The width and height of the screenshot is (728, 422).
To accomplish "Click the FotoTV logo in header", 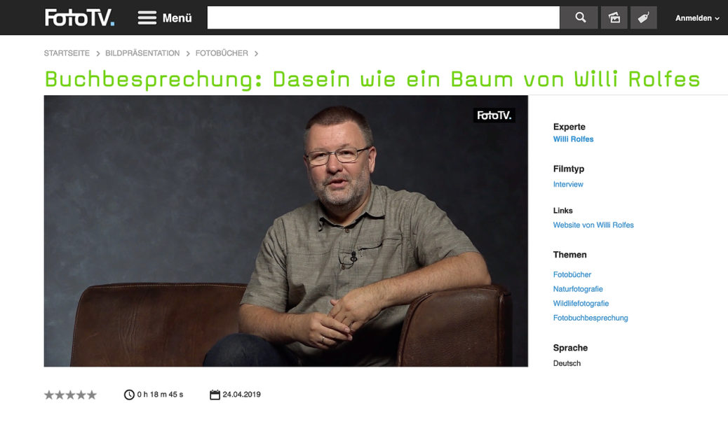I will click(x=79, y=17).
